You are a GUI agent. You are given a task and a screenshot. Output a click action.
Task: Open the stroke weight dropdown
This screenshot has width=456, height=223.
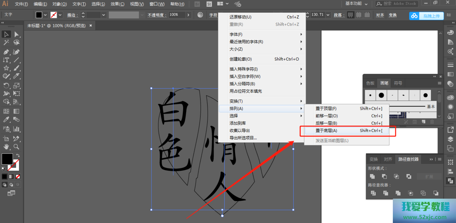(104, 15)
